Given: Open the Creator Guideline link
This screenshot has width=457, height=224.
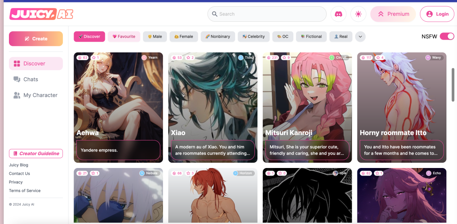Looking at the screenshot, I should click(36, 154).
